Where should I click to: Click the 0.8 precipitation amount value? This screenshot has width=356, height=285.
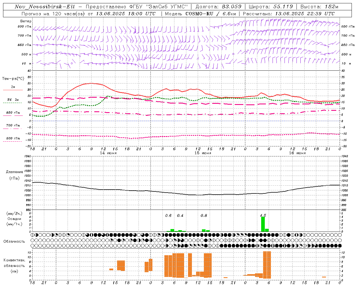point(204,216)
